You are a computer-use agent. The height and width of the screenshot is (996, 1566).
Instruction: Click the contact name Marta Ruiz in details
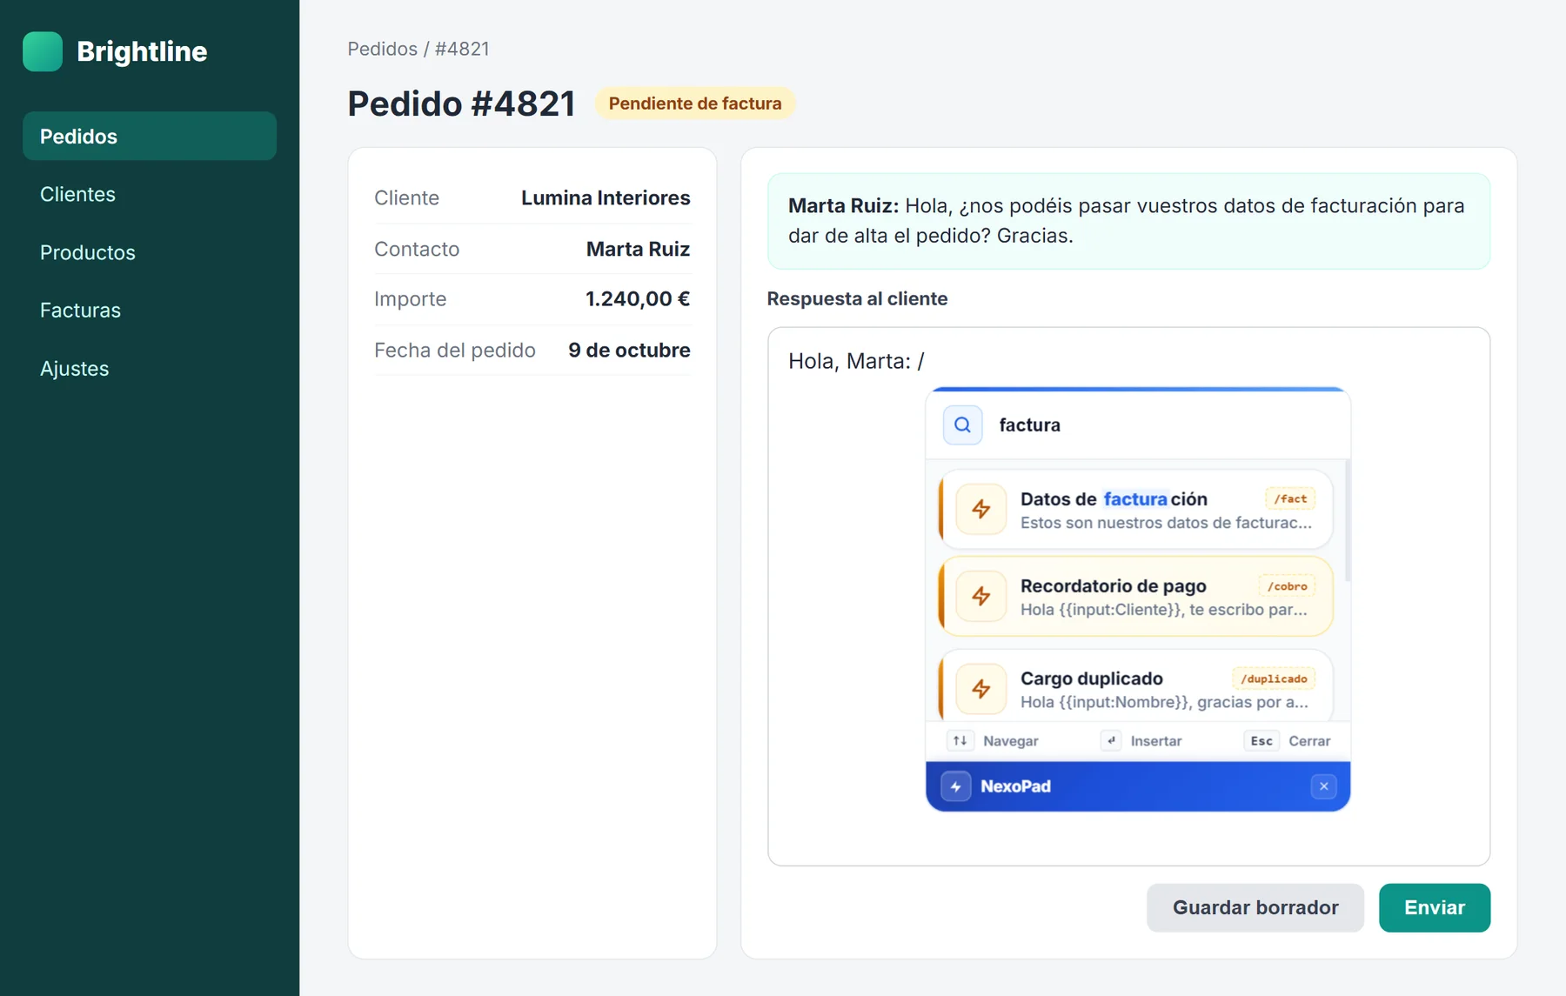[x=638, y=249]
